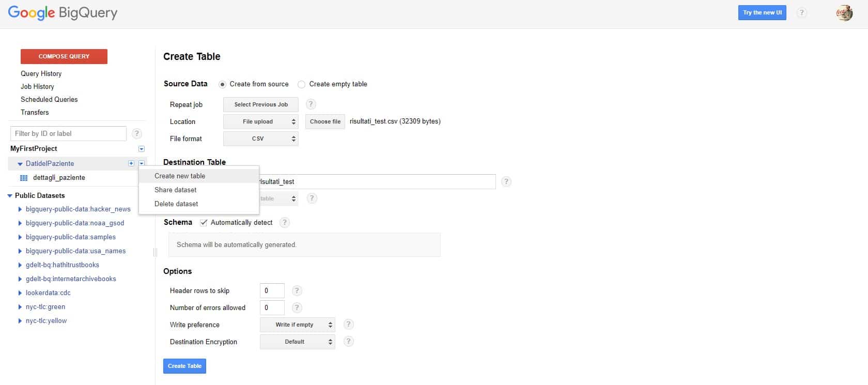Open Scheduled Queries
The image size is (868, 385).
coord(49,99)
